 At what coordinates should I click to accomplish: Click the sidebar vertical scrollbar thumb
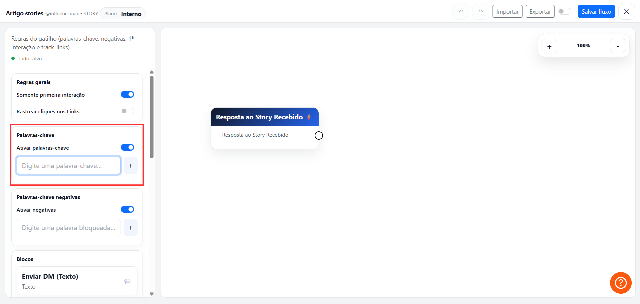point(151,117)
